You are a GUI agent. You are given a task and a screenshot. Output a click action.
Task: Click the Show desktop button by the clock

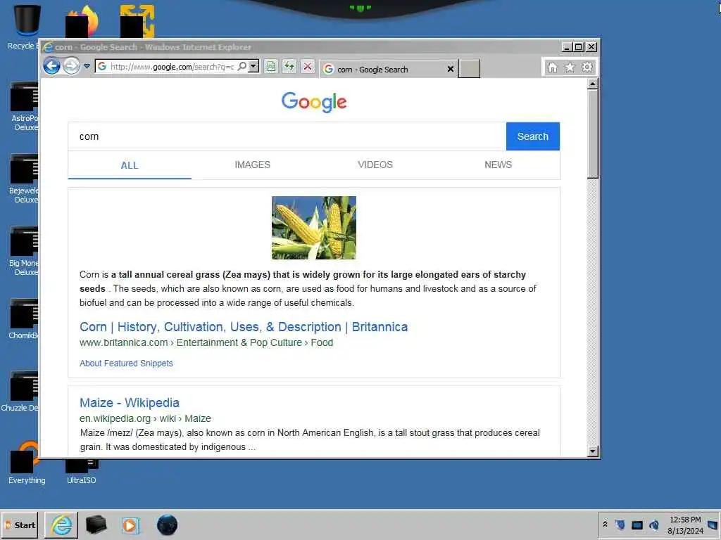713,525
